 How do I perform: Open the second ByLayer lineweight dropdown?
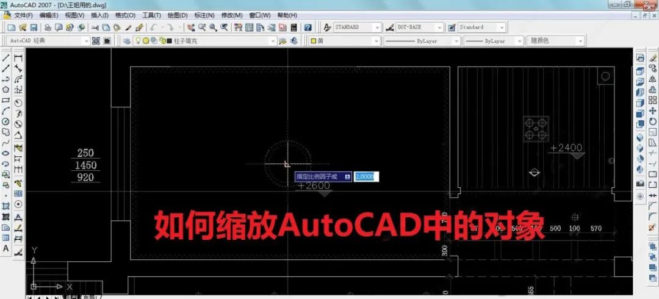tap(518, 41)
